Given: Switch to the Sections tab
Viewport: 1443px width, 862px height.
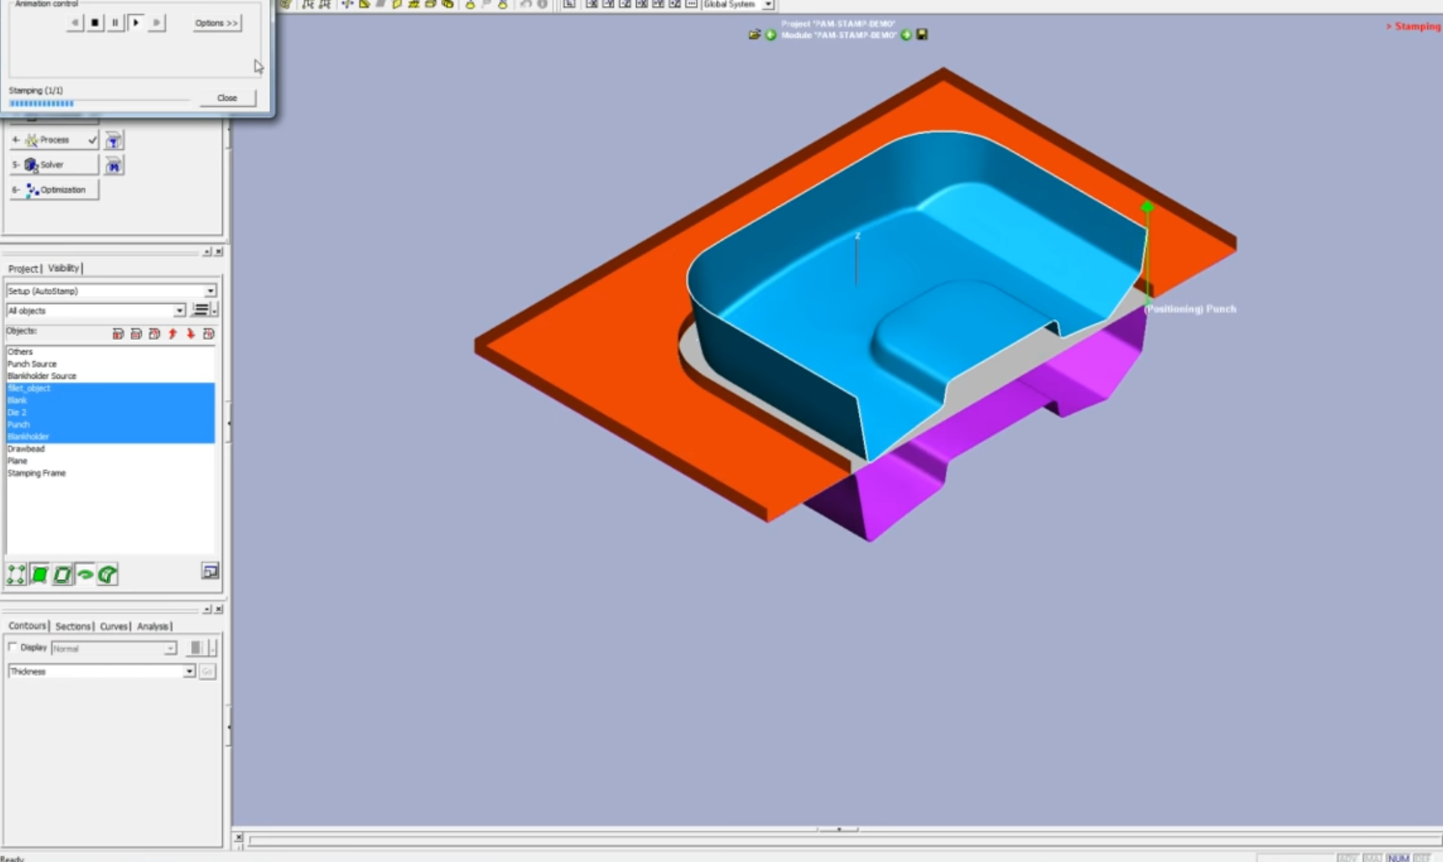Looking at the screenshot, I should (x=72, y=626).
